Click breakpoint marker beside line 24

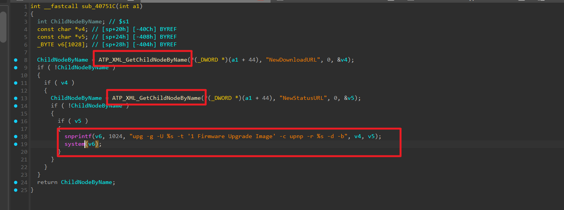[16, 182]
